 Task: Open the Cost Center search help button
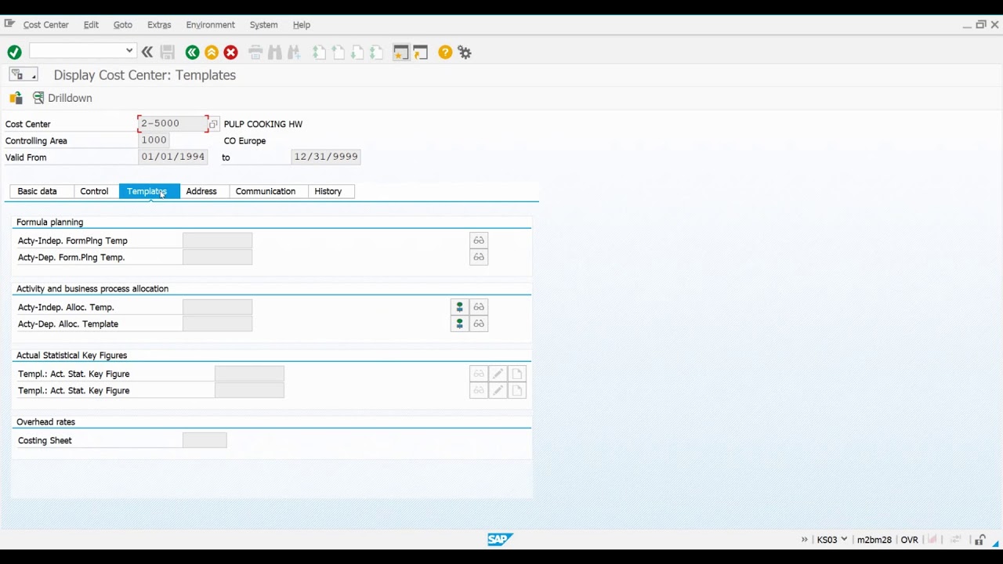pyautogui.click(x=213, y=125)
